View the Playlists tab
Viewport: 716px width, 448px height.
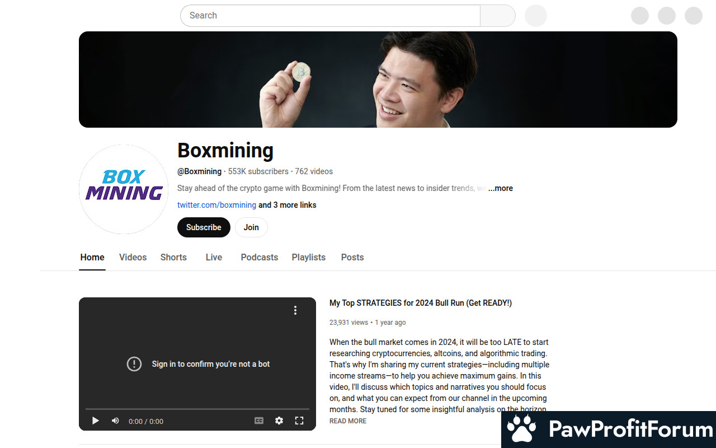click(x=308, y=258)
